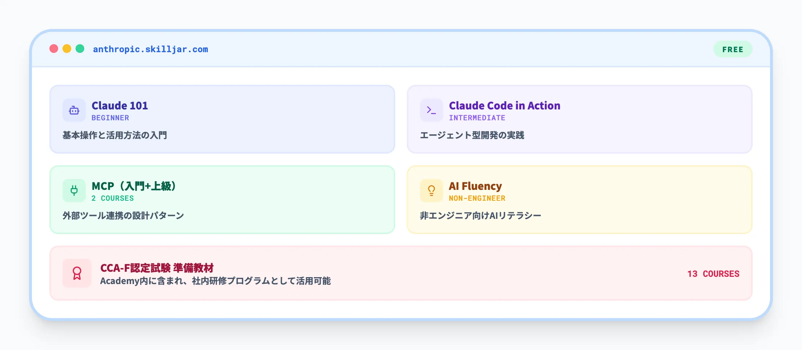Click the red traffic light dot
This screenshot has height=350, width=802.
click(x=54, y=48)
